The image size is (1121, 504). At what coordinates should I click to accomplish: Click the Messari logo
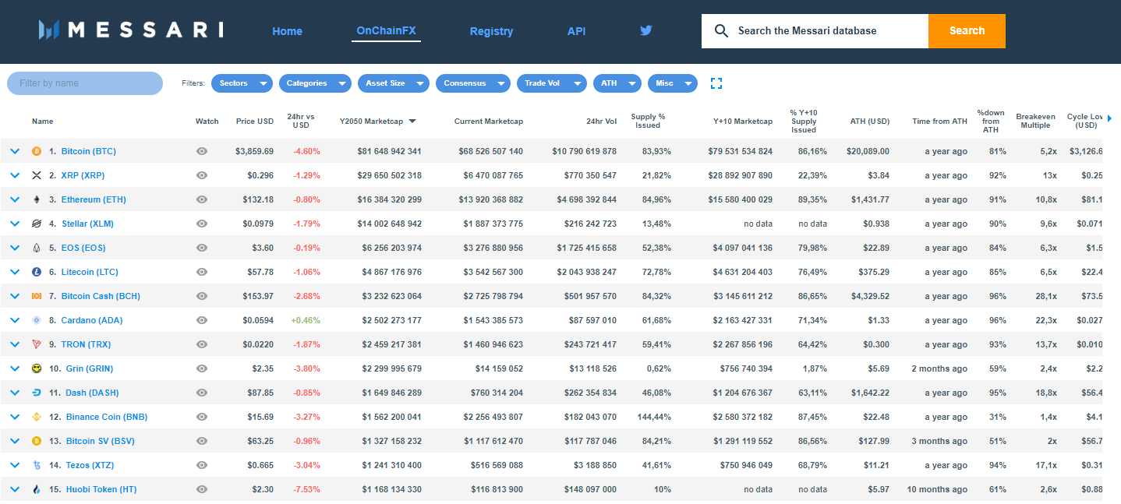coord(131,30)
